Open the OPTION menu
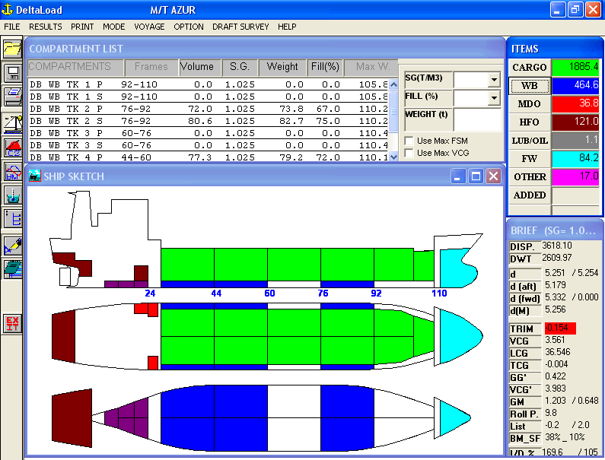 coord(189,27)
